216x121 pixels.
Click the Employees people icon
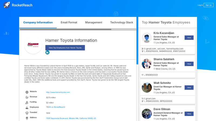point(27,108)
